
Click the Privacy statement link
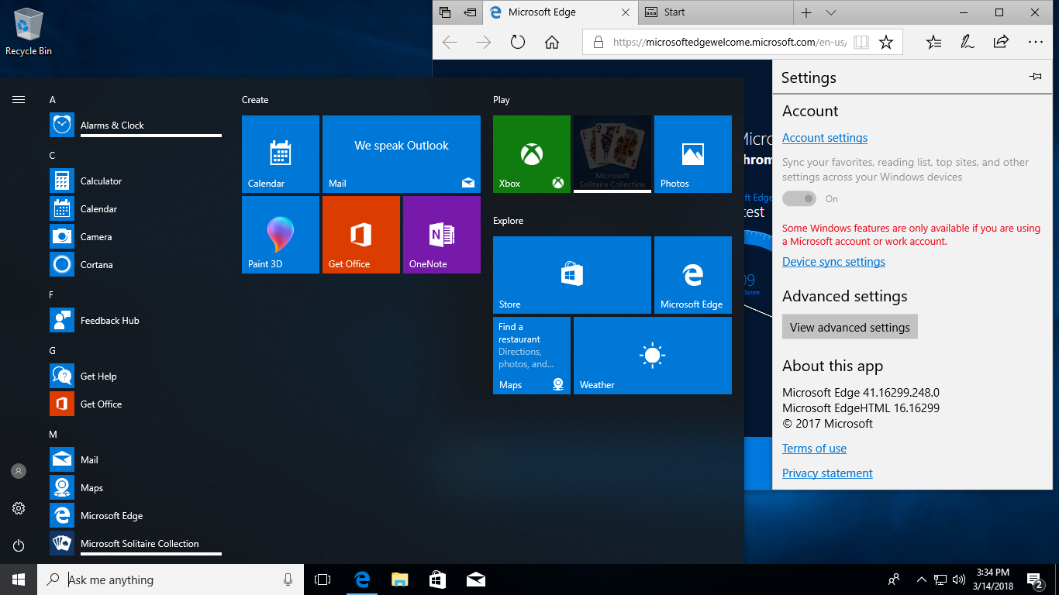tap(827, 473)
